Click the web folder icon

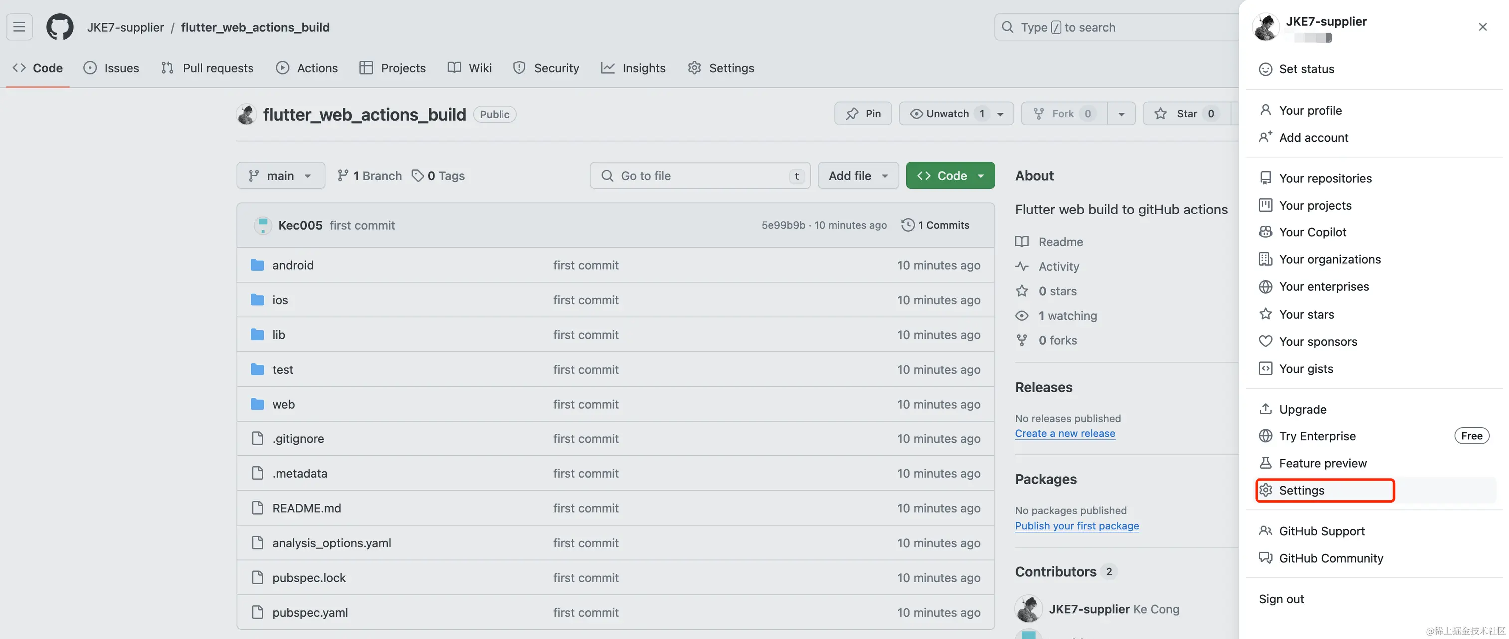[257, 404]
